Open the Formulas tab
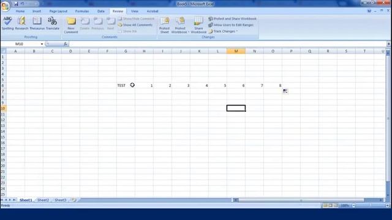The image size is (392, 220). click(82, 11)
